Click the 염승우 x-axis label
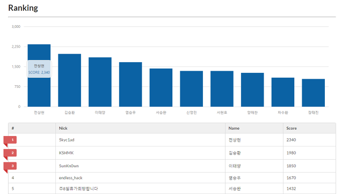Screen dimensions: 349x194 (x=130, y=113)
